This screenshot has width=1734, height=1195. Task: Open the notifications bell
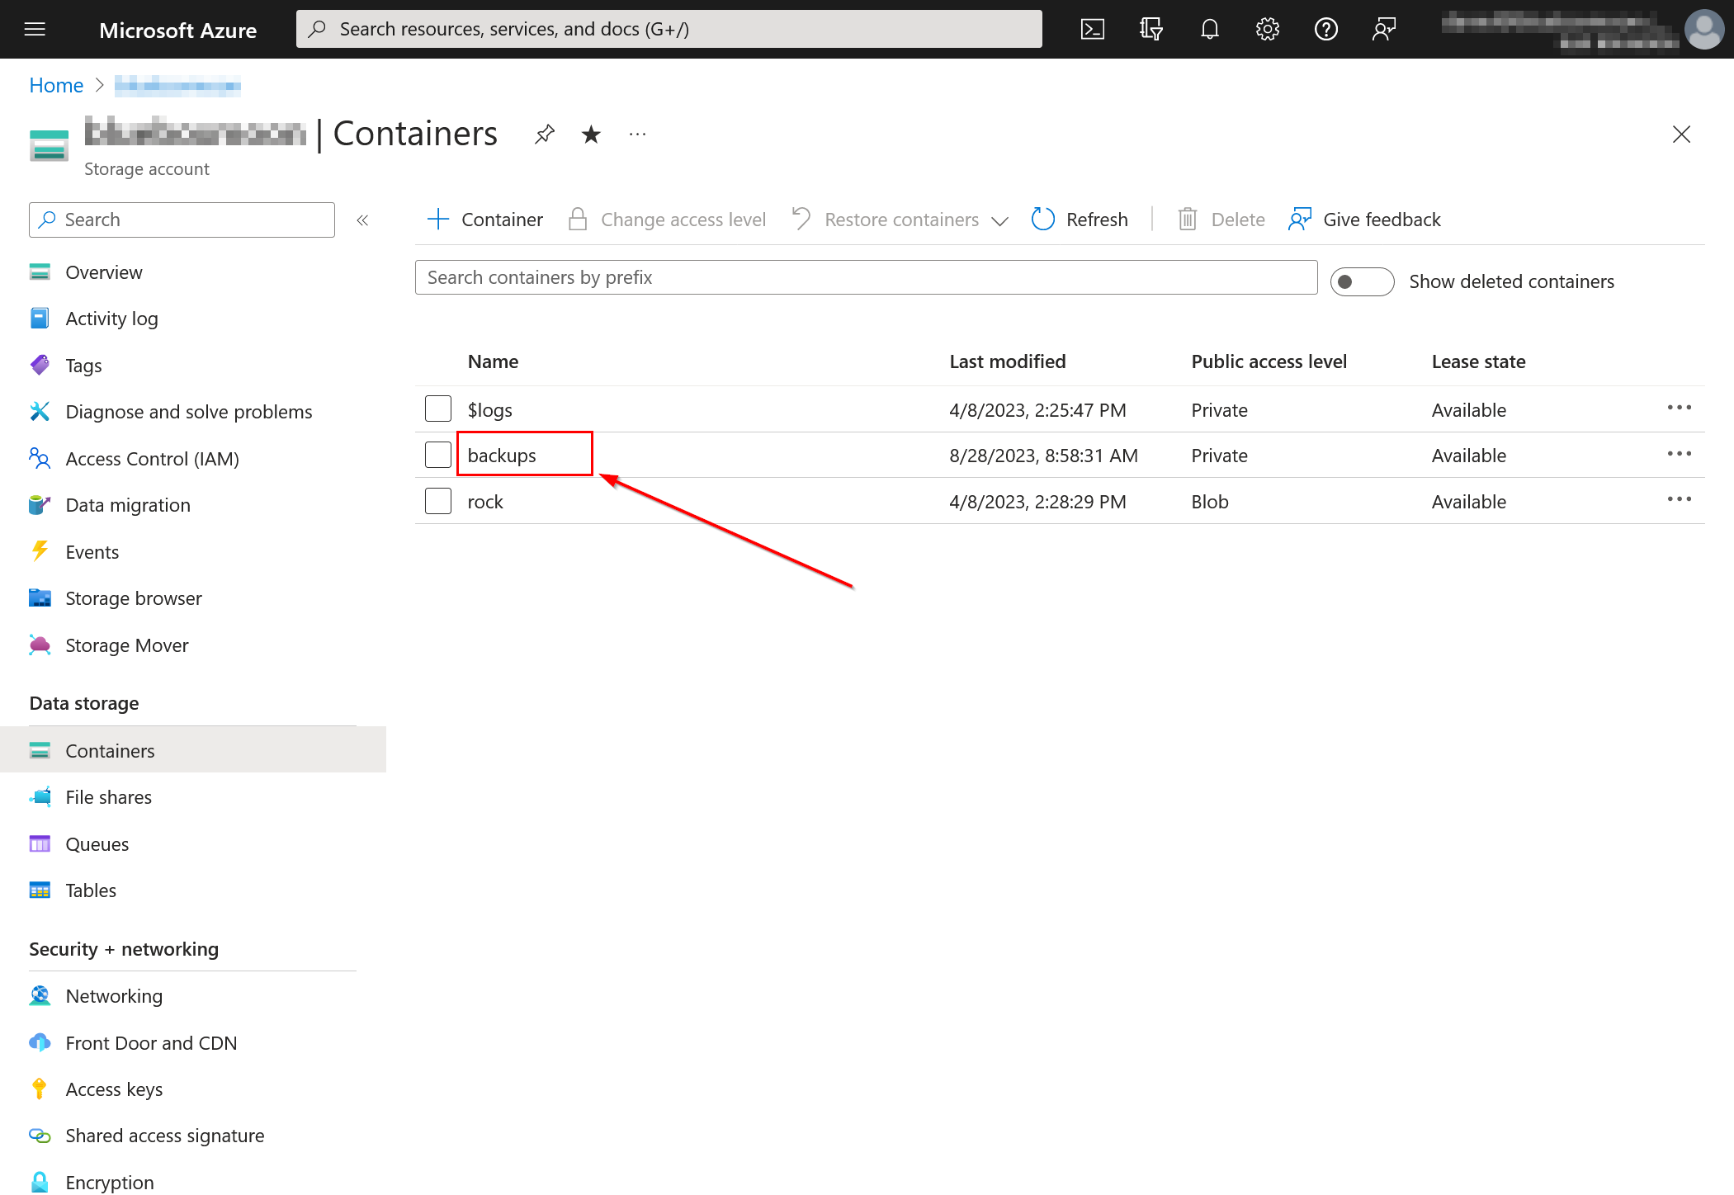click(1209, 30)
